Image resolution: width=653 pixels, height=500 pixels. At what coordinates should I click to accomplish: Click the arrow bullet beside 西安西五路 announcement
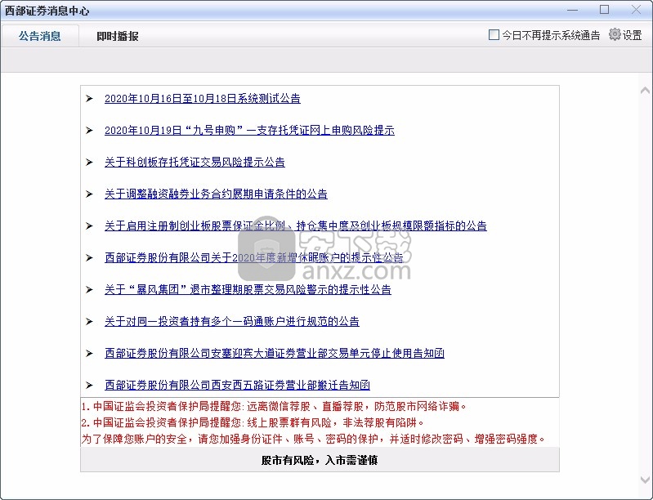coord(89,385)
